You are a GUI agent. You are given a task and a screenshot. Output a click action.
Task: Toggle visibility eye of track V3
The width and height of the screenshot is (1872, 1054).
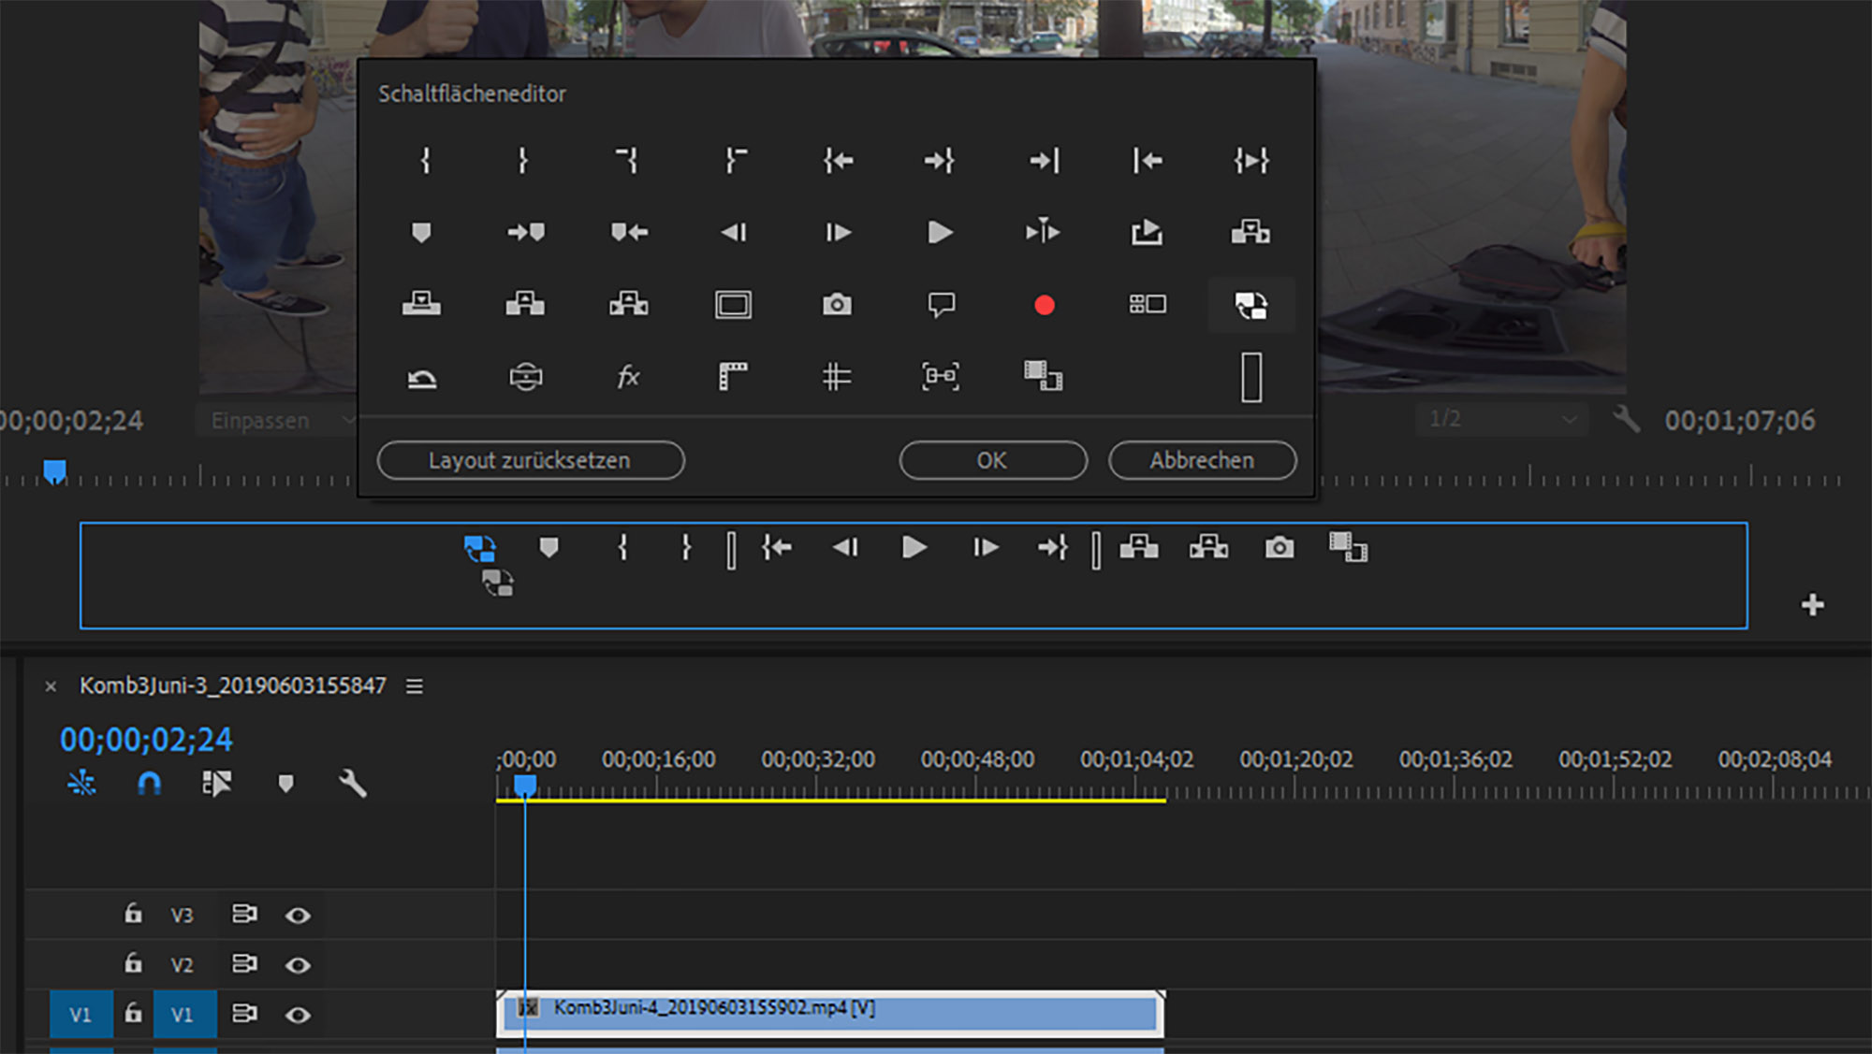pos(298,916)
